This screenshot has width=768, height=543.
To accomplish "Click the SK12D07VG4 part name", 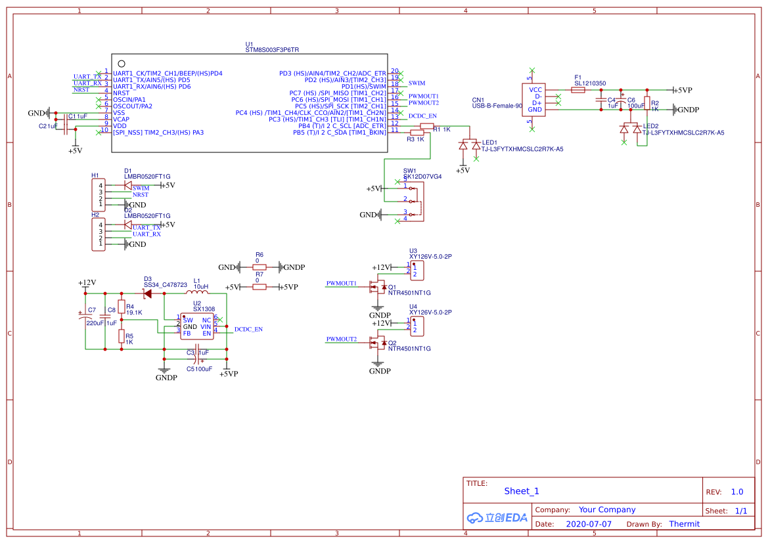I will point(422,177).
